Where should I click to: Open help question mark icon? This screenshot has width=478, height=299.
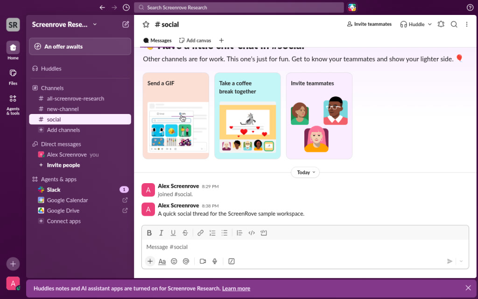470,7
